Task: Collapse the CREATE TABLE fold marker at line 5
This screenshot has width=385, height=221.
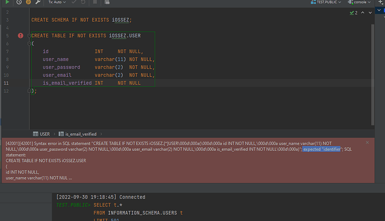Action: [x=29, y=36]
